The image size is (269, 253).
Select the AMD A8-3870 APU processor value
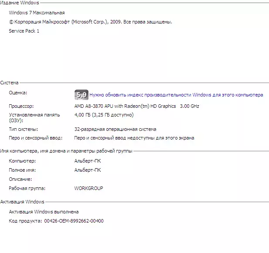click(x=136, y=106)
